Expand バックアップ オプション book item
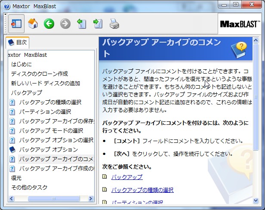The width and height of the screenshot is (265, 210). [x=49, y=149]
